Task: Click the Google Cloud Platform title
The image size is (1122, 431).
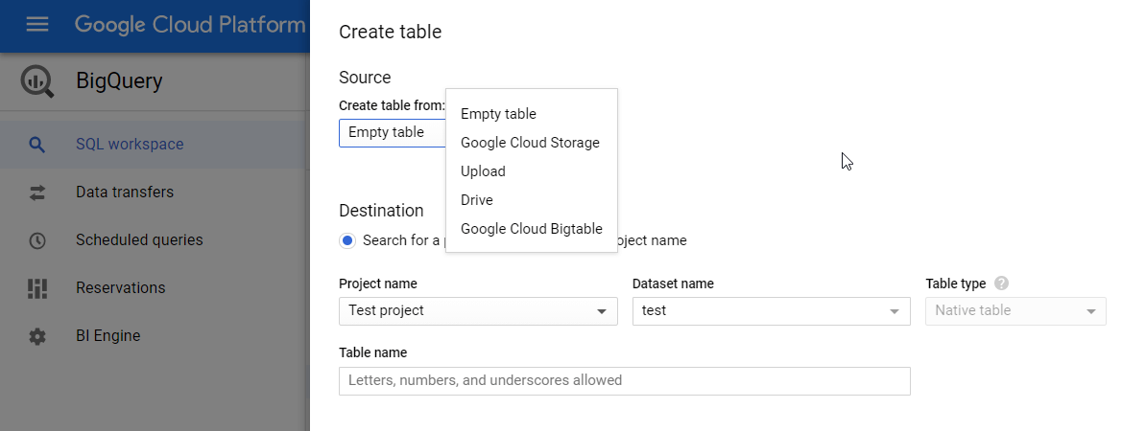Action: [x=190, y=24]
